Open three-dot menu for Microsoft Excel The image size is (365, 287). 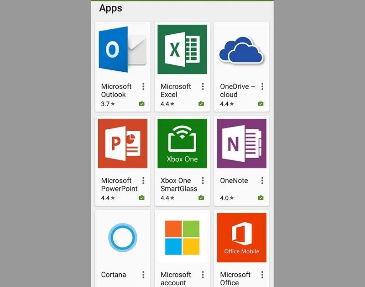click(203, 86)
